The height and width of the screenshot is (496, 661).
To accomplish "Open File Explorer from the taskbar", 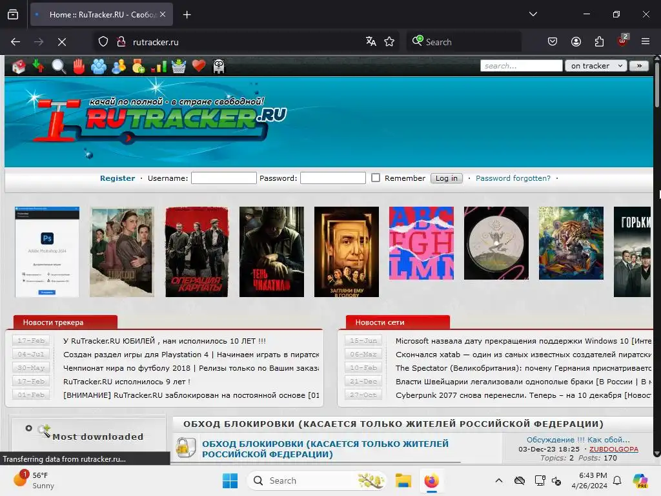I will [403, 480].
